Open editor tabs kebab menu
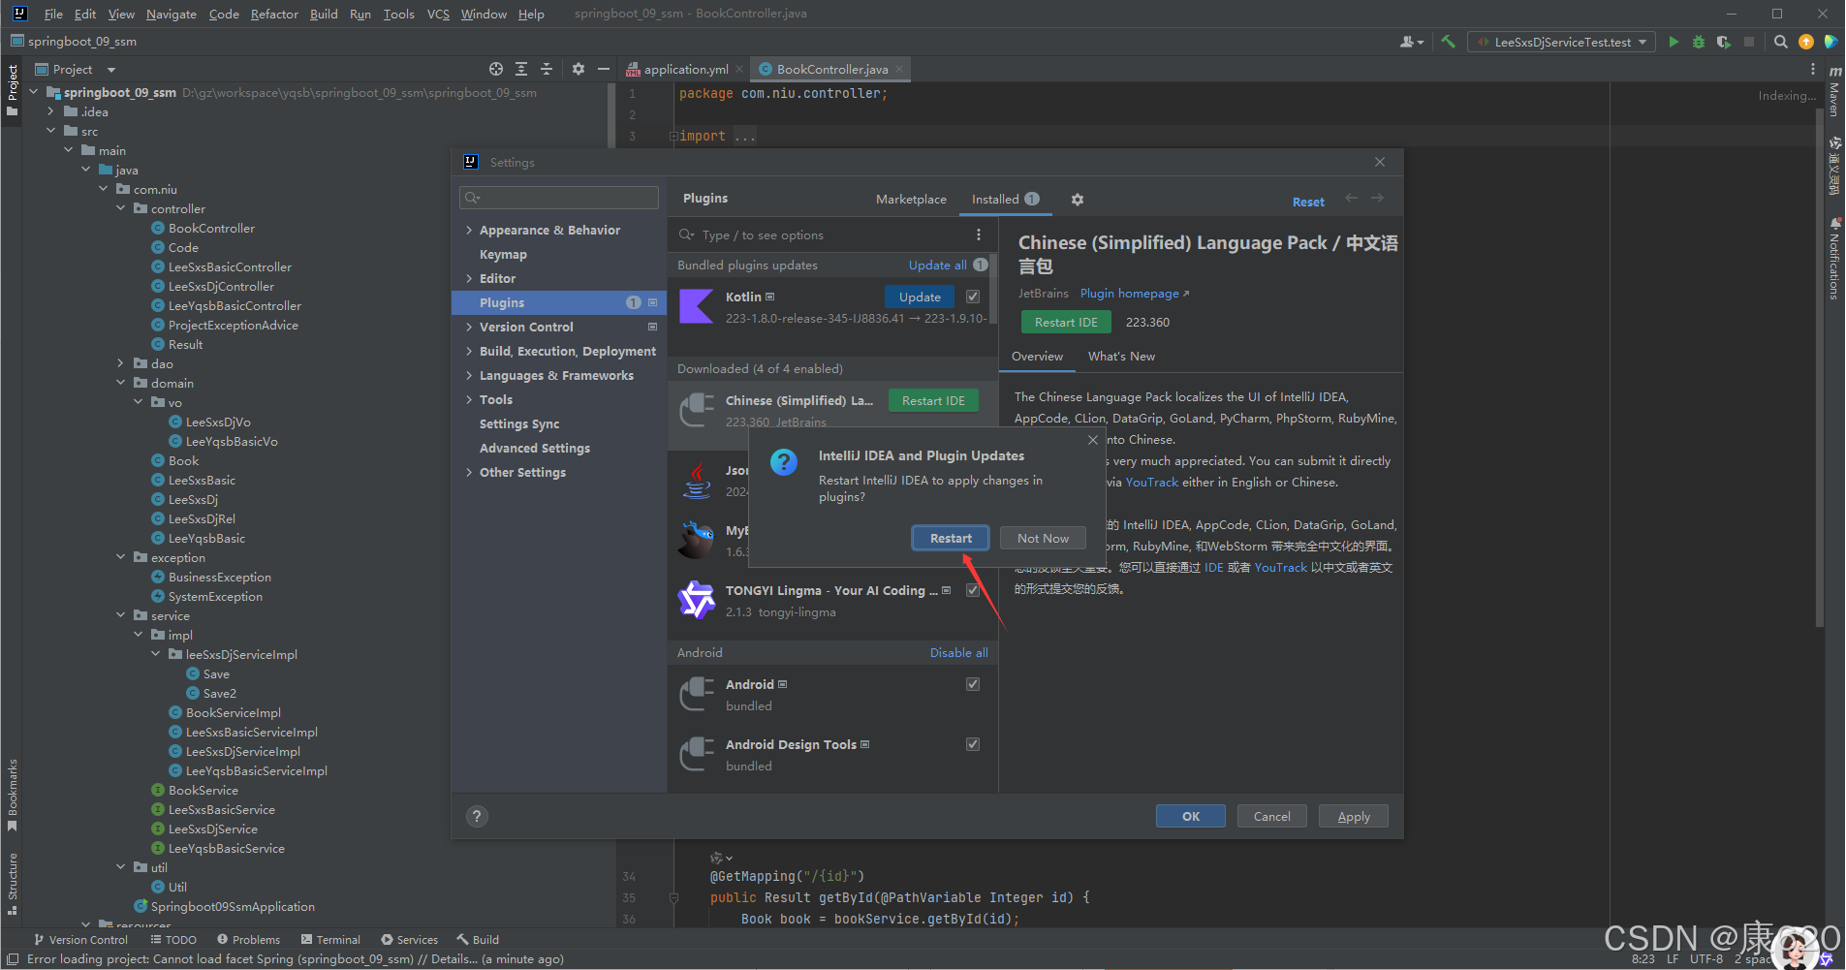The width and height of the screenshot is (1846, 970). click(x=1812, y=69)
